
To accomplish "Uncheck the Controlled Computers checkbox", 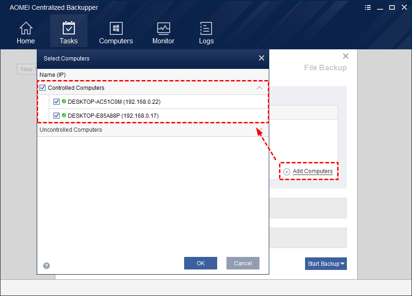I will tap(43, 88).
